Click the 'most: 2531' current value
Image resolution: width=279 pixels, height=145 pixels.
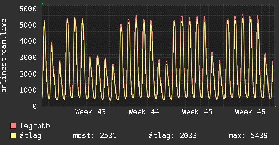(x=95, y=136)
